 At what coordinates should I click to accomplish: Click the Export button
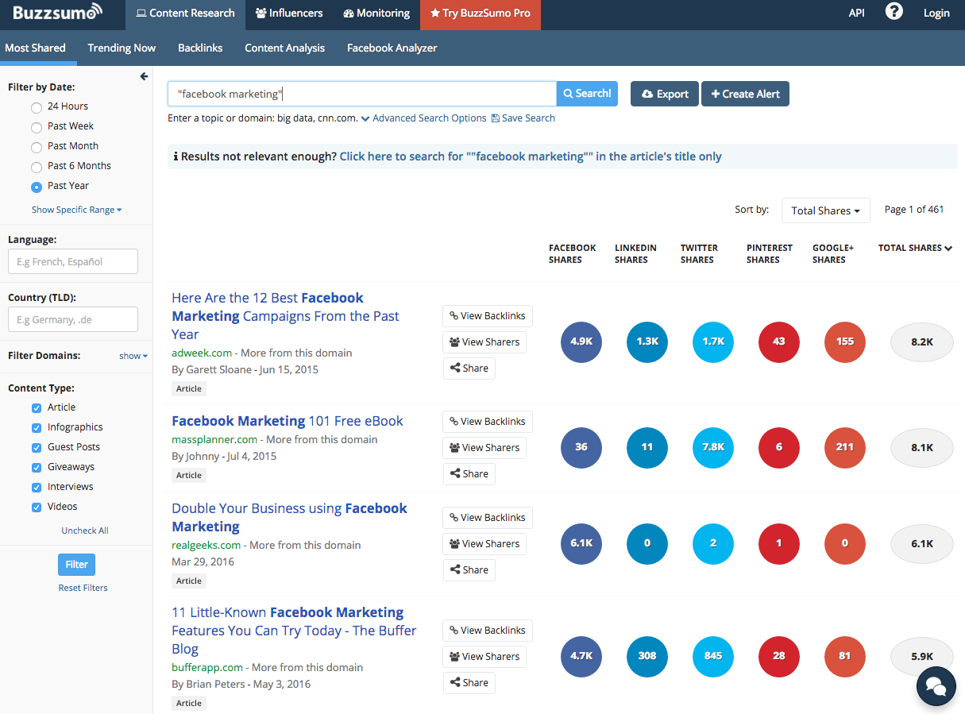tap(665, 94)
